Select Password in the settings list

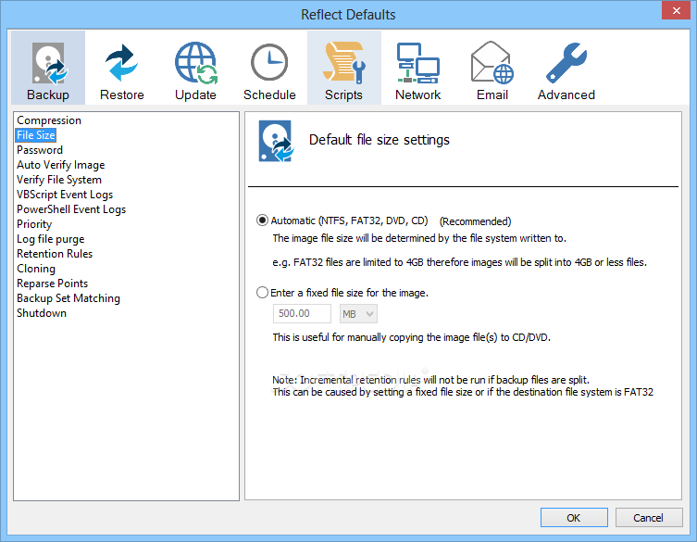40,150
